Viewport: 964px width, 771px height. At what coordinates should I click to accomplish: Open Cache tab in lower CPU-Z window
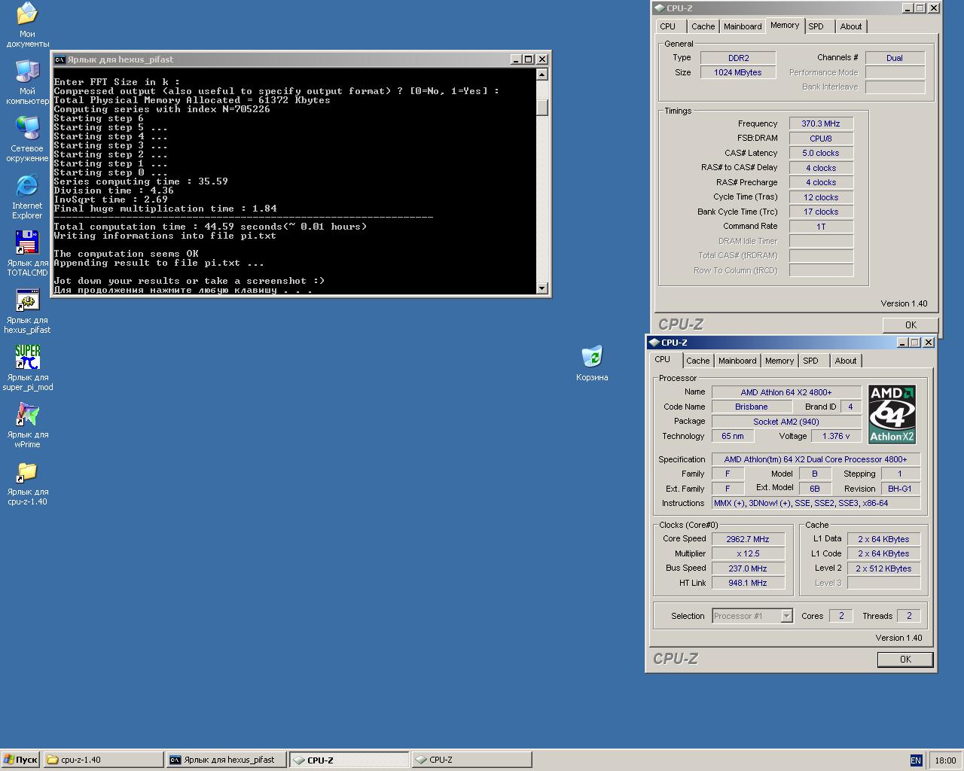(x=698, y=361)
